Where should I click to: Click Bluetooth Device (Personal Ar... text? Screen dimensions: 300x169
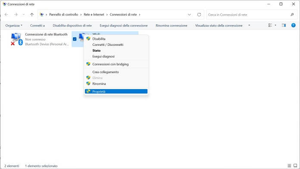47,44
